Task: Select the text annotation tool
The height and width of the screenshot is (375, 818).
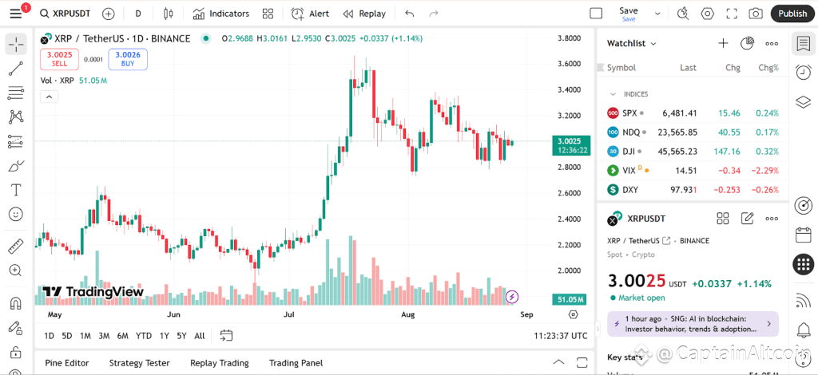Action: pos(16,190)
